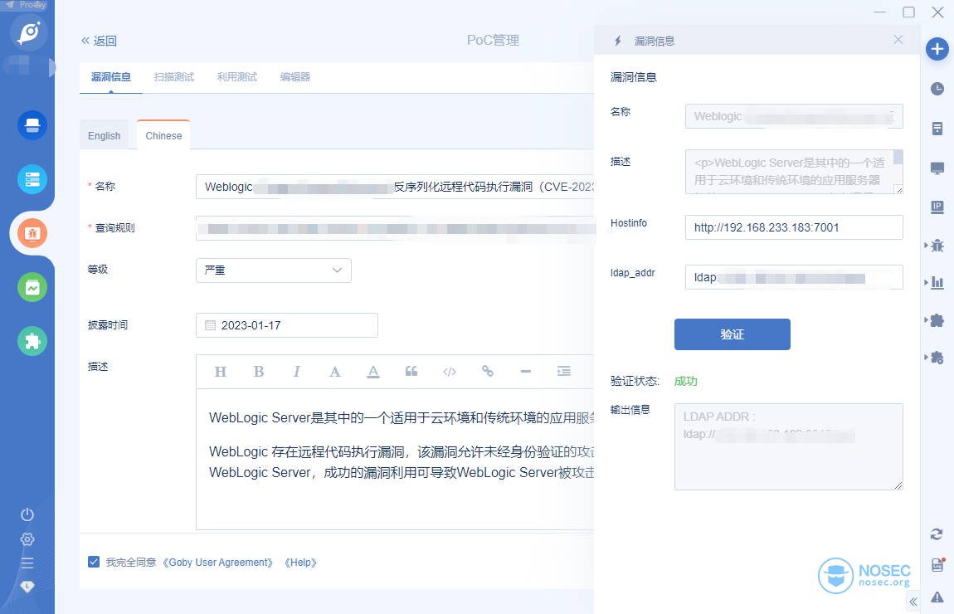Image resolution: width=954 pixels, height=614 pixels.
Task: Select the English language tab
Action: pos(104,135)
